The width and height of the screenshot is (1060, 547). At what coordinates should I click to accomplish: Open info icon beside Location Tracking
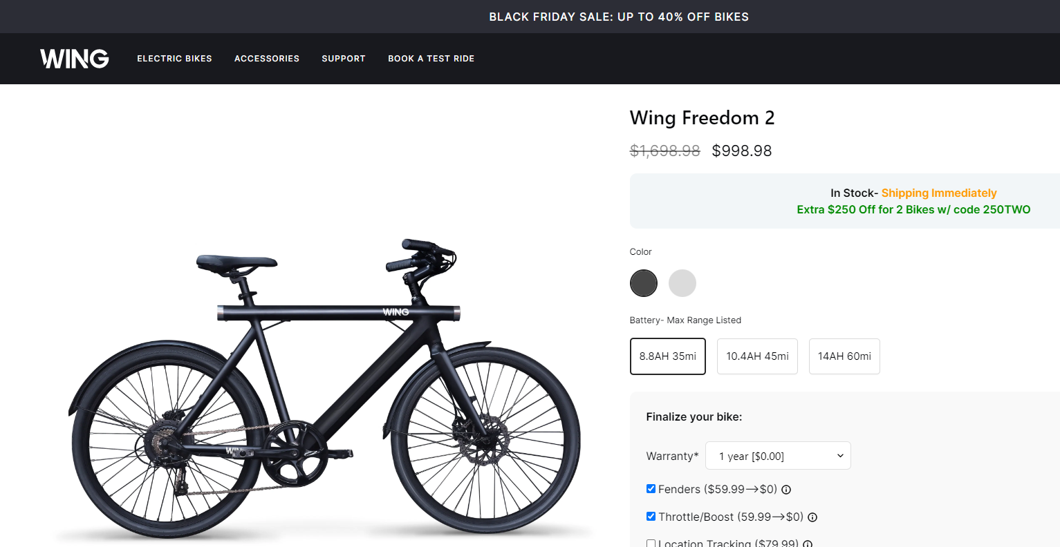click(808, 544)
